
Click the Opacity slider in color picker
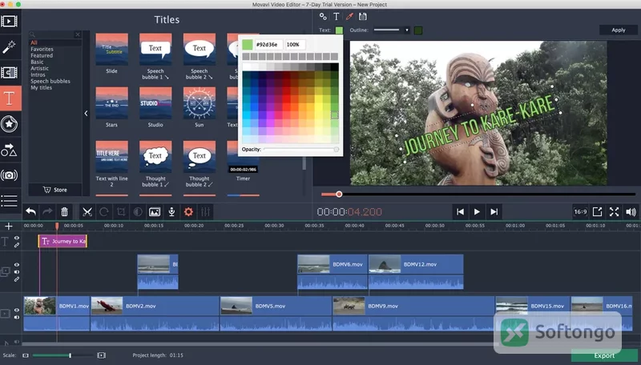pos(300,150)
